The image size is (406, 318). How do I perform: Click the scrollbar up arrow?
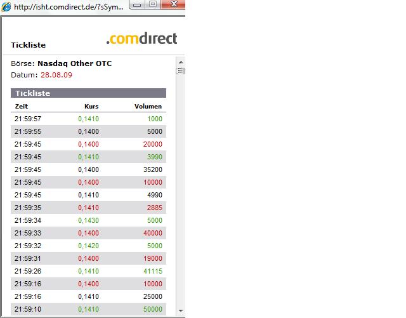181,62
